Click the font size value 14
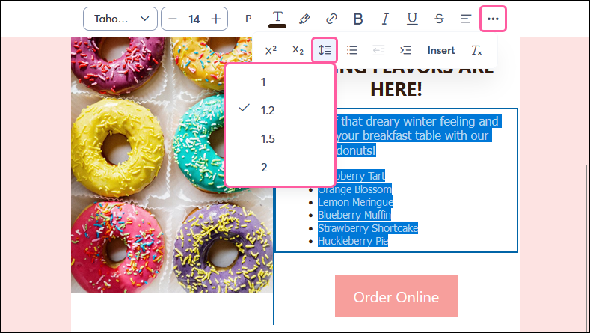 click(194, 19)
